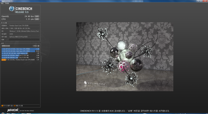
Task: Expand ranking details with the 디테일 arrow button
Action: [38, 46]
